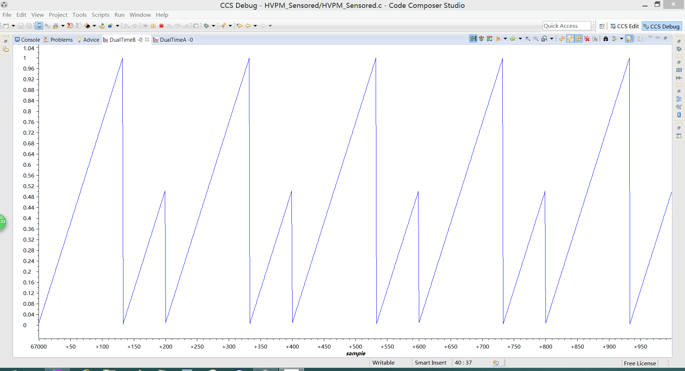This screenshot has height=371, width=685.
Task: Open the graph View Menu triangle
Action: 650,37
